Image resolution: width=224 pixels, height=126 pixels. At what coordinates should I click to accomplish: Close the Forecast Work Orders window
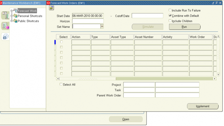[220, 3]
